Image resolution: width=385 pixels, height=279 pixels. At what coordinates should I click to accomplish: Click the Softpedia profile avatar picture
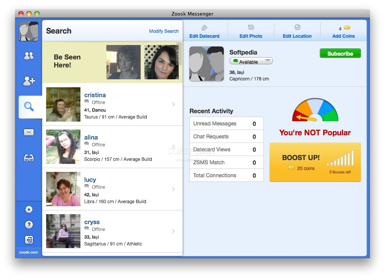207,64
